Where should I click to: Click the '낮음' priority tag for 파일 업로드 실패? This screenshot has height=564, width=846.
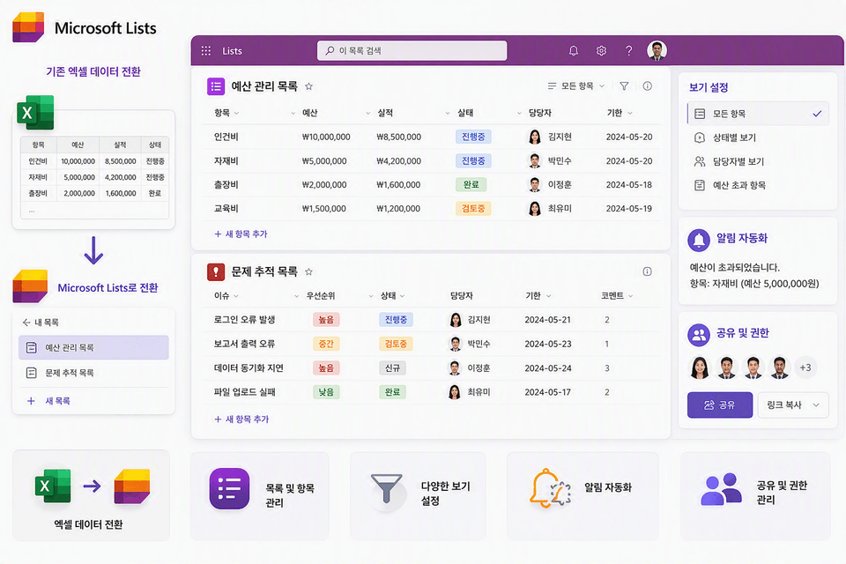coord(326,392)
